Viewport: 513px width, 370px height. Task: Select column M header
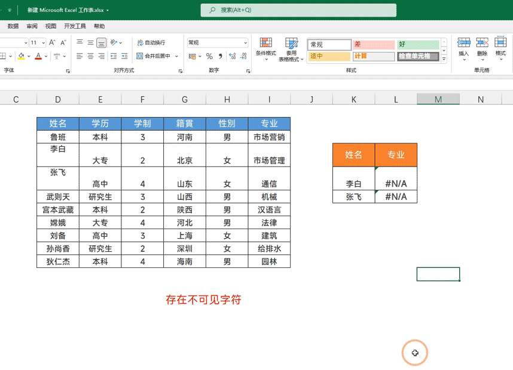tap(438, 99)
